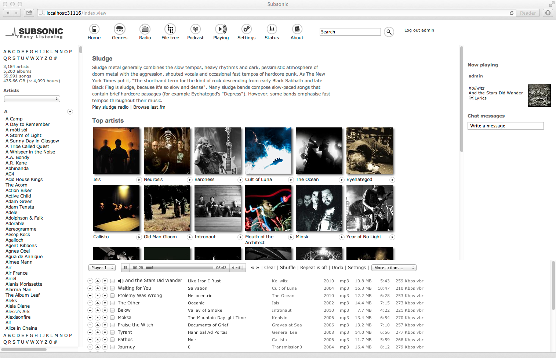Screen dimensions: 556x358
Task: Click the 'Write a message' chat field
Action: pos(506,126)
